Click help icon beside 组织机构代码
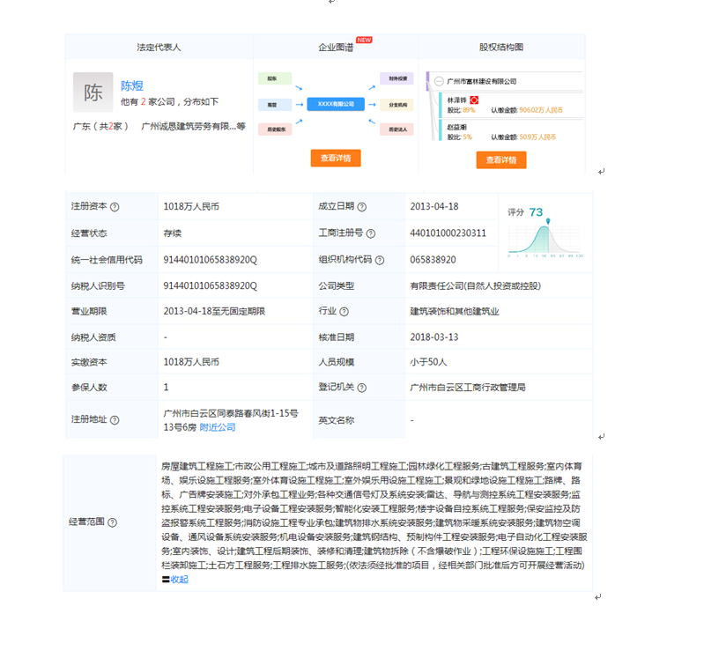The height and width of the screenshot is (651, 704). (x=379, y=260)
